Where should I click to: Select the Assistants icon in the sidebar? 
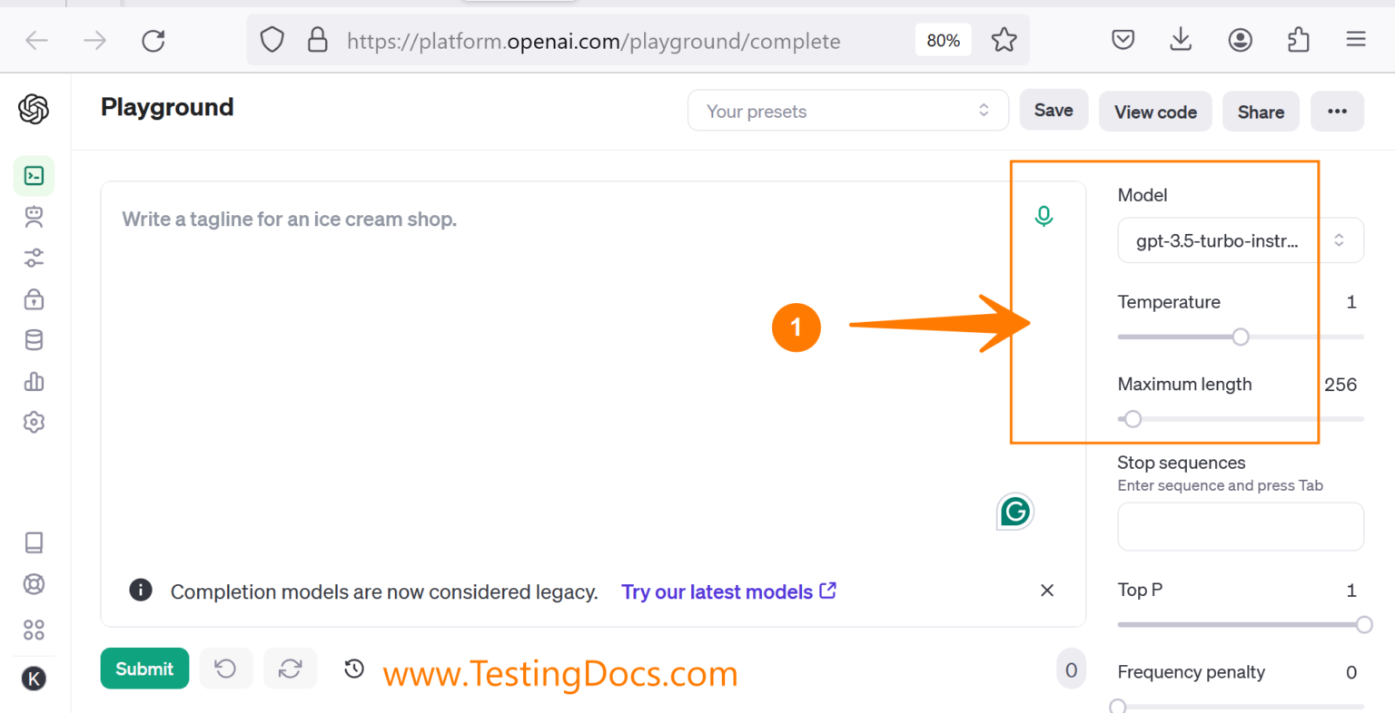34,217
